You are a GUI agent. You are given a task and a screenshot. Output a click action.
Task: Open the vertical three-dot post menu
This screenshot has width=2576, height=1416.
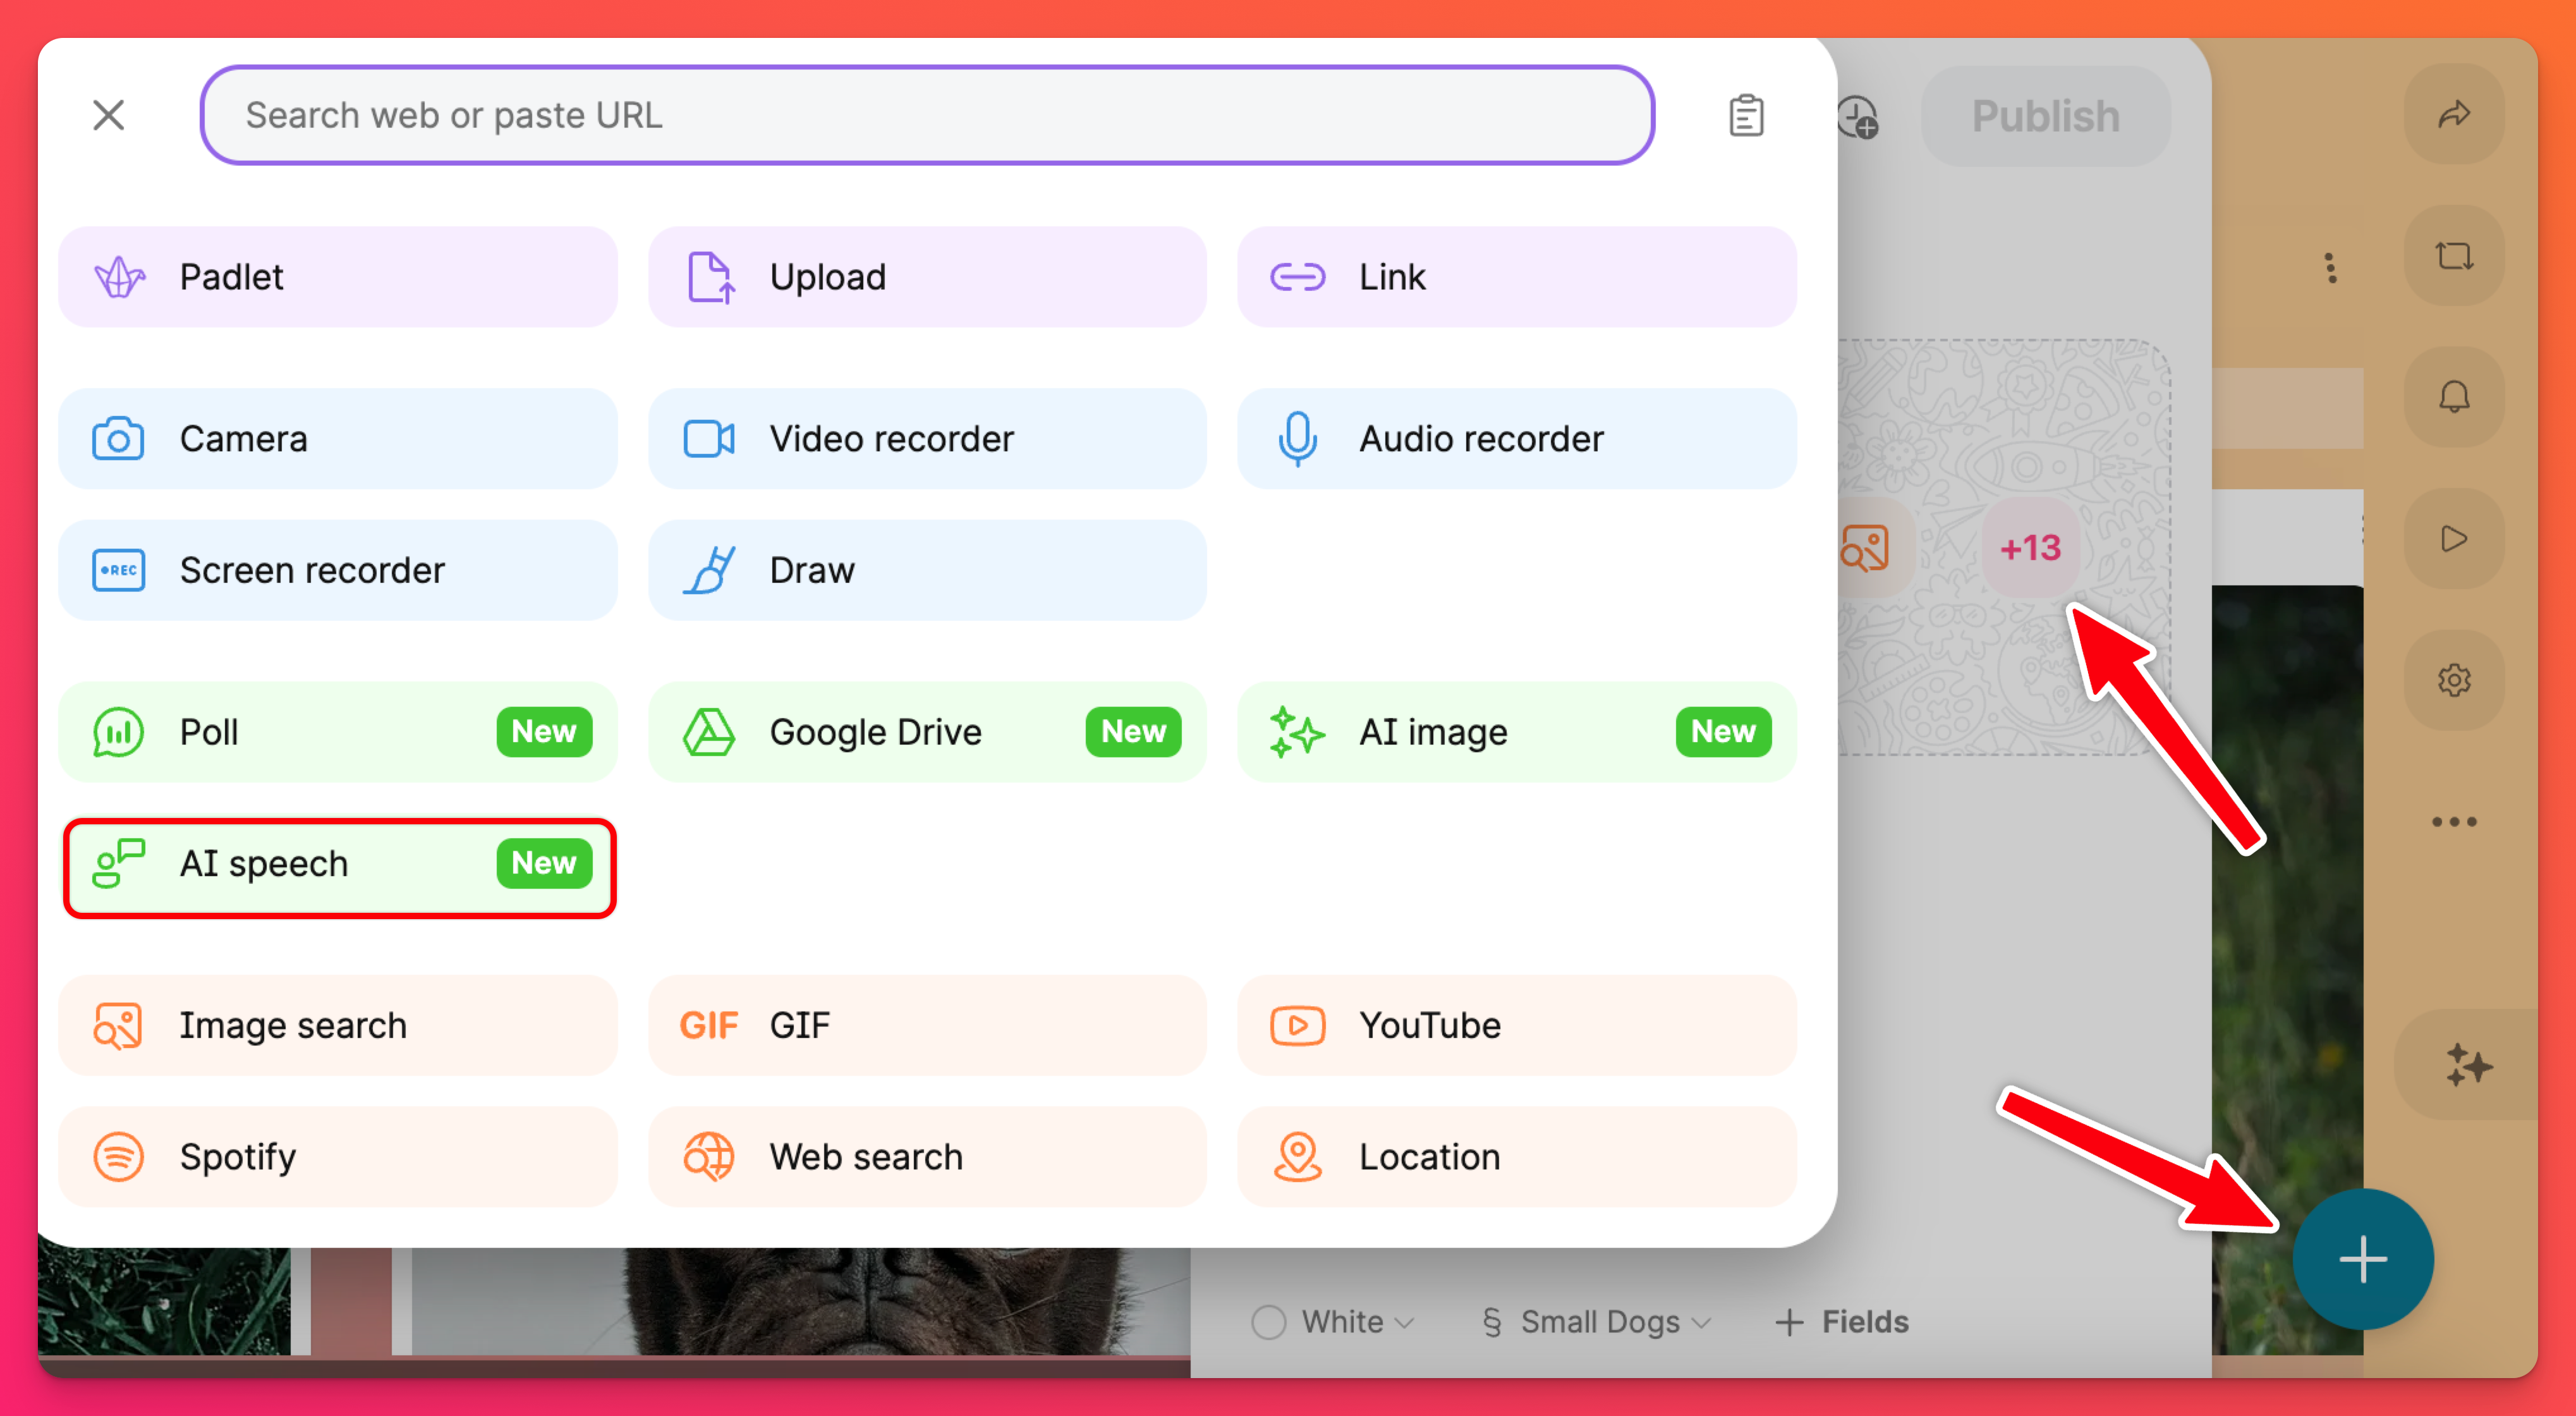coord(2330,268)
